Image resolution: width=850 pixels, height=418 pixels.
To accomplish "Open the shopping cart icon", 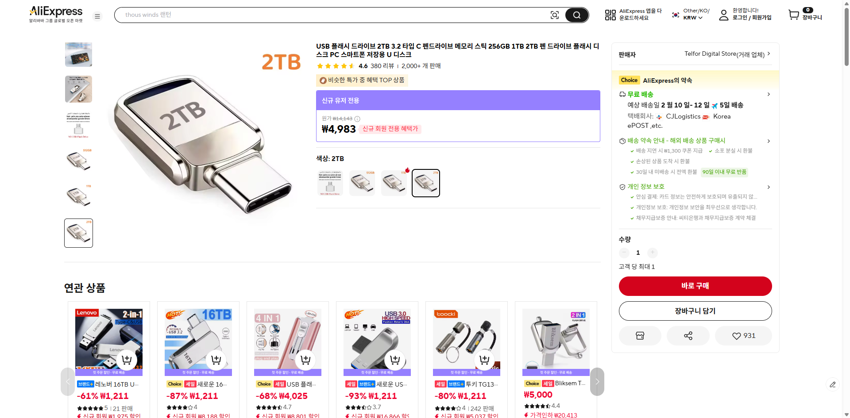I will pos(794,15).
